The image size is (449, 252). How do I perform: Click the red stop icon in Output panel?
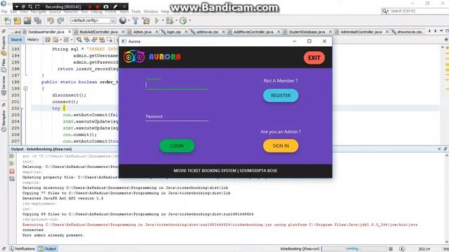(x=12, y=171)
